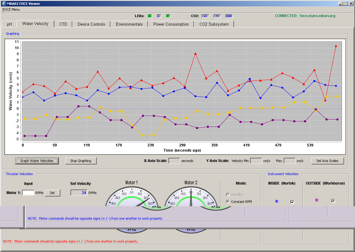Click the LED C indicator
The image size is (355, 252).
tap(159, 16)
